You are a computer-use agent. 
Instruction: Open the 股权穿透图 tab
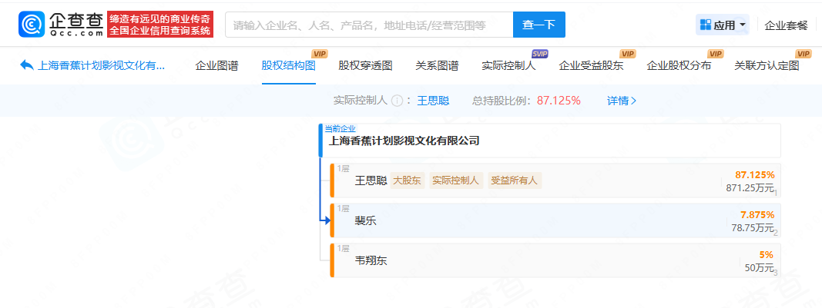tap(365, 65)
